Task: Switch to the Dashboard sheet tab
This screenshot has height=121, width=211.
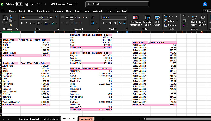Action: (86, 119)
